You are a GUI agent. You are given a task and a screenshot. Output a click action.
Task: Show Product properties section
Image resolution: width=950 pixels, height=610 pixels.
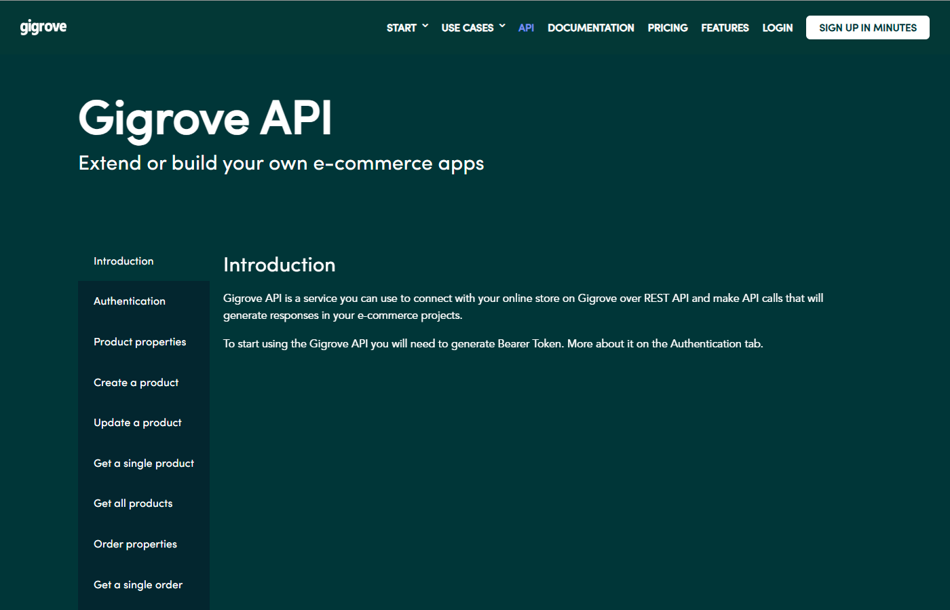[144, 342]
